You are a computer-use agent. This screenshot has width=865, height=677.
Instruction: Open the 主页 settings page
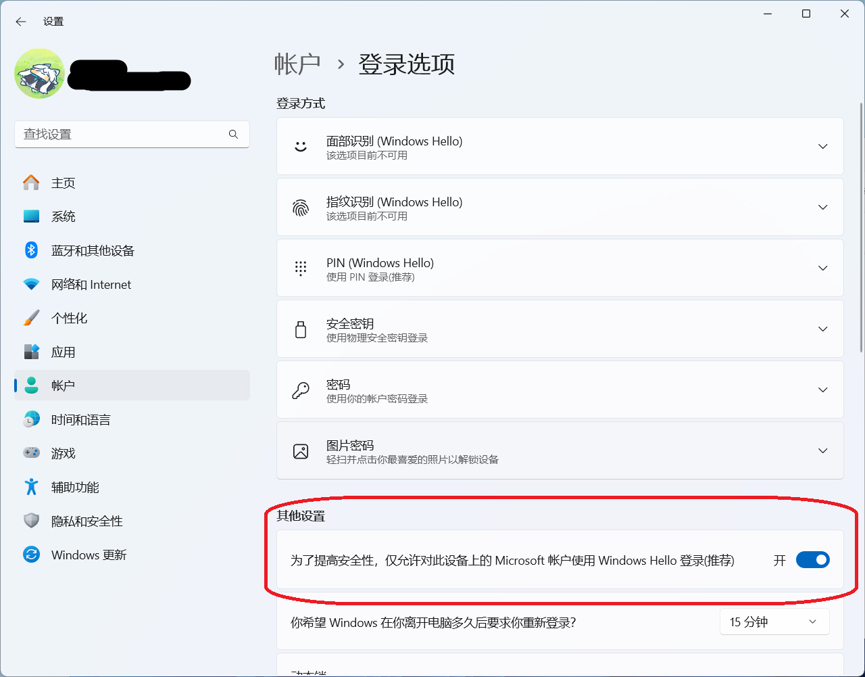[x=132, y=183]
